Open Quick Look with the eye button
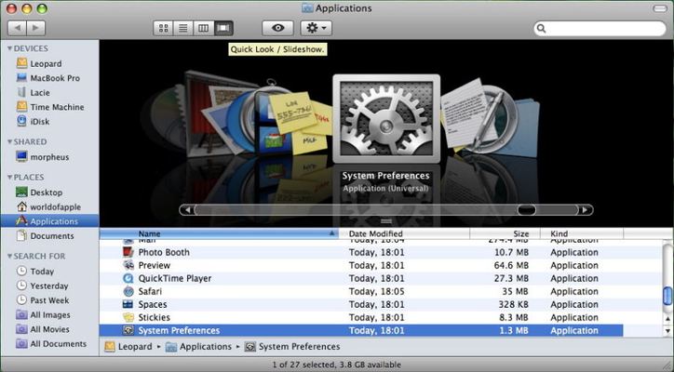This screenshot has height=372, width=674. pyautogui.click(x=277, y=28)
